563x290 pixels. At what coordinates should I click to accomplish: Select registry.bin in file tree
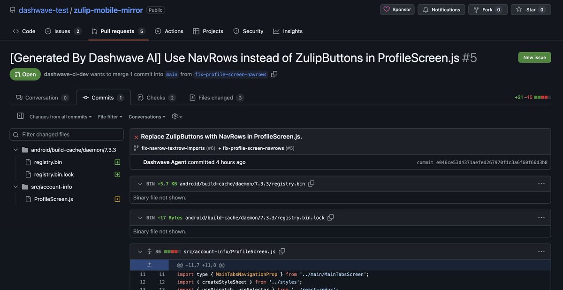(48, 162)
